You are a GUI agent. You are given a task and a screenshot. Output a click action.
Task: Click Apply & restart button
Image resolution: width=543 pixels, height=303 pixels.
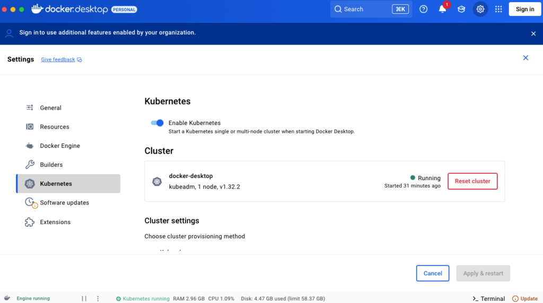[483, 273]
